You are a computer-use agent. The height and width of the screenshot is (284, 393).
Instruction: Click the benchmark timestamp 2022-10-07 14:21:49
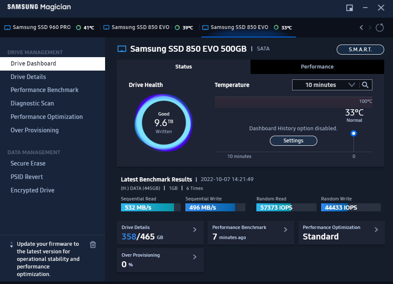point(227,179)
